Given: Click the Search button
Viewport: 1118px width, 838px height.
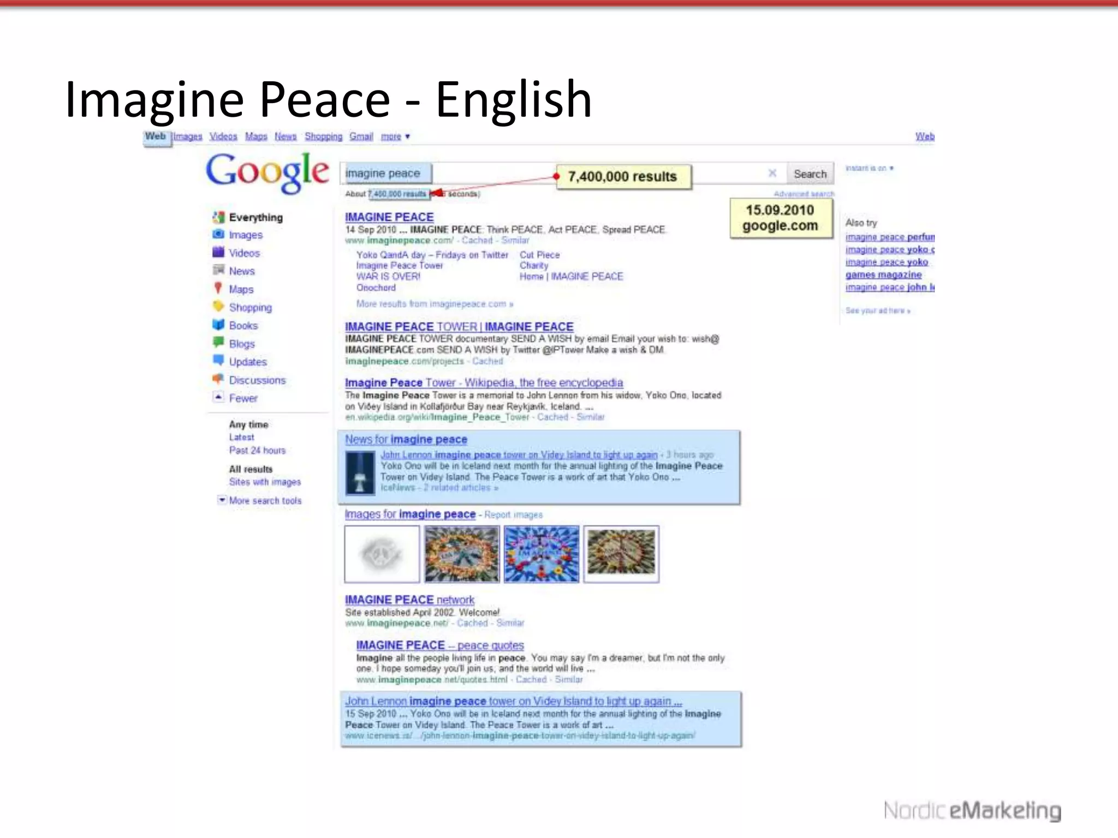Looking at the screenshot, I should (x=810, y=174).
